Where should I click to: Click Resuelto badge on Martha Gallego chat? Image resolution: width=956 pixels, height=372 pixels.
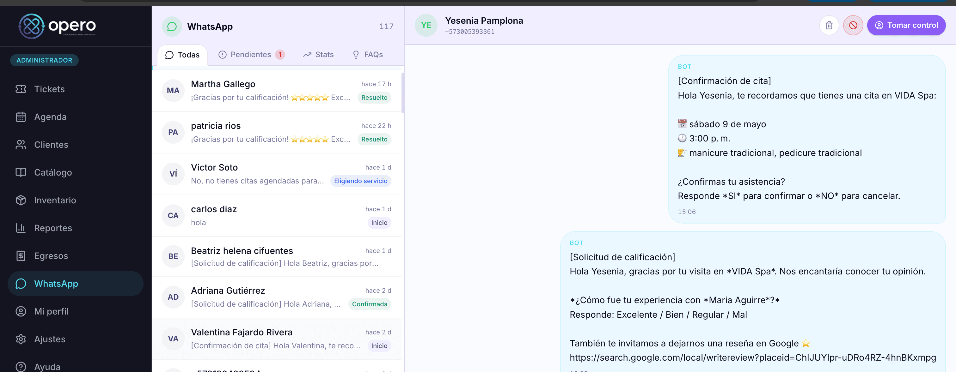[374, 98]
